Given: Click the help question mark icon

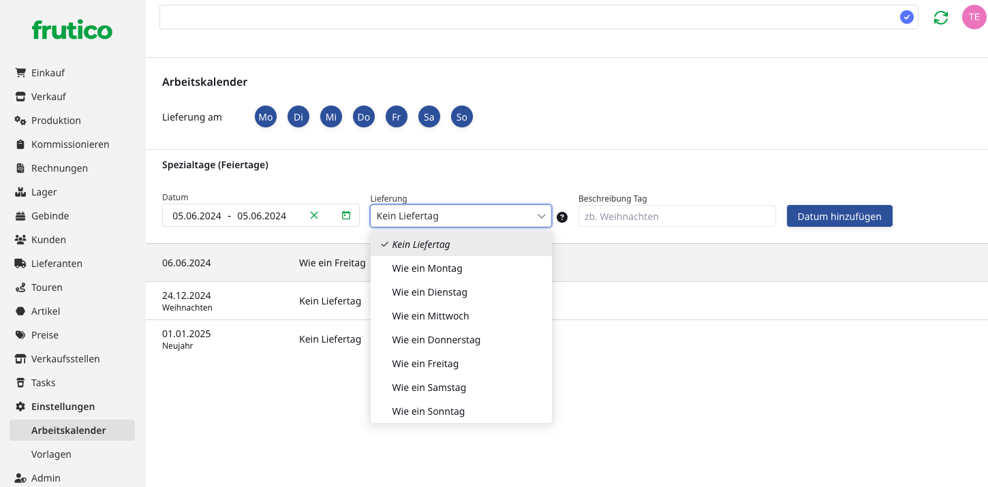Looking at the screenshot, I should 562,217.
